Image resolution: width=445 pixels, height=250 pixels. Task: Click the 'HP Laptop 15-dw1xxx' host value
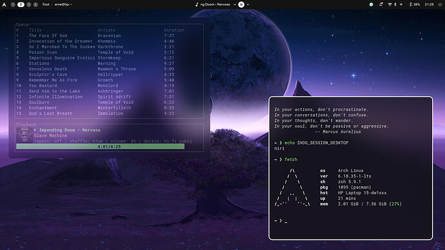(362, 193)
